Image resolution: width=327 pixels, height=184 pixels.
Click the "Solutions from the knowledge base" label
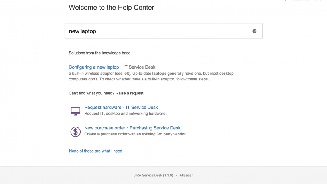100,53
